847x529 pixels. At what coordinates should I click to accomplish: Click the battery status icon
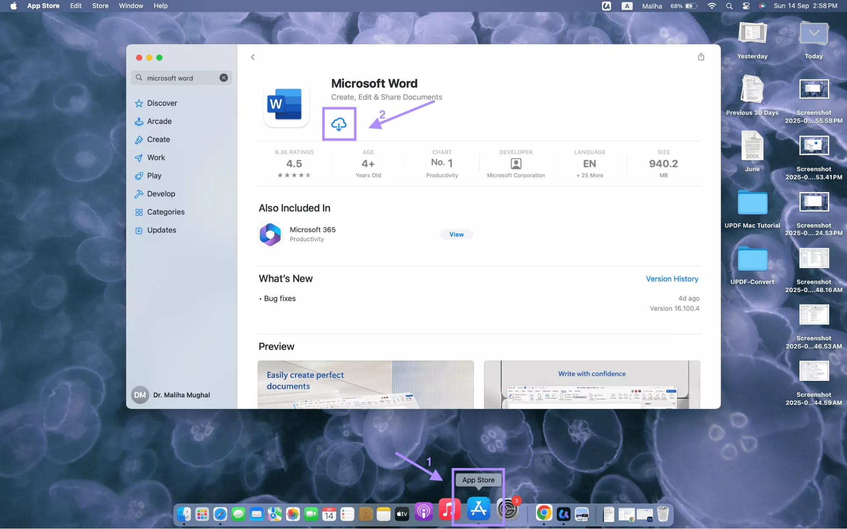pyautogui.click(x=691, y=6)
